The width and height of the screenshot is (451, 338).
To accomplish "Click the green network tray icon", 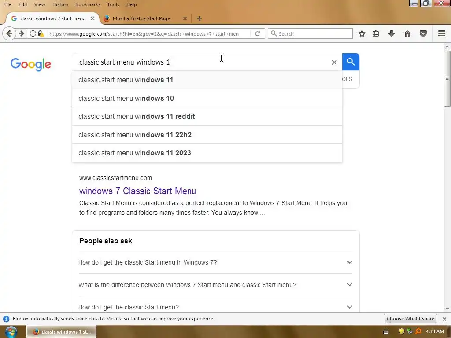I will 410,332.
